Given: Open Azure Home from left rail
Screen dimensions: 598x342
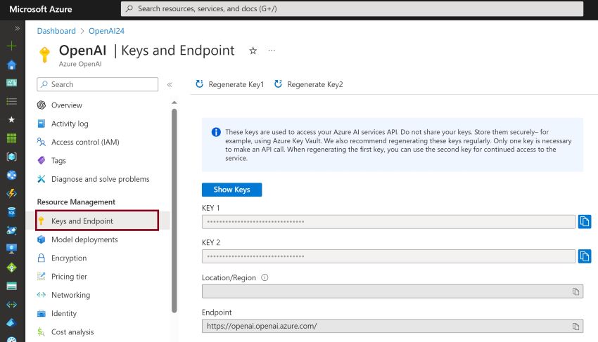Looking at the screenshot, I should (11, 65).
